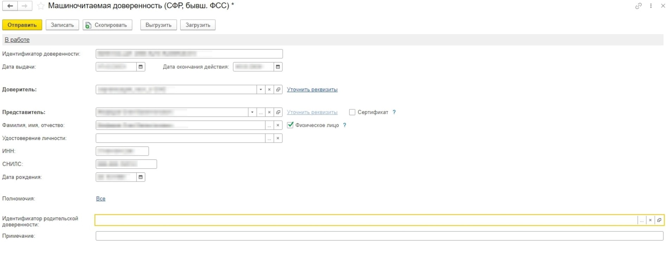Open calendar for Дата рождения field

[x=141, y=177]
